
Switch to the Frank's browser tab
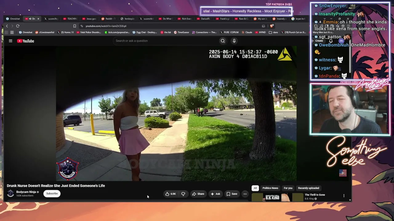(223, 19)
